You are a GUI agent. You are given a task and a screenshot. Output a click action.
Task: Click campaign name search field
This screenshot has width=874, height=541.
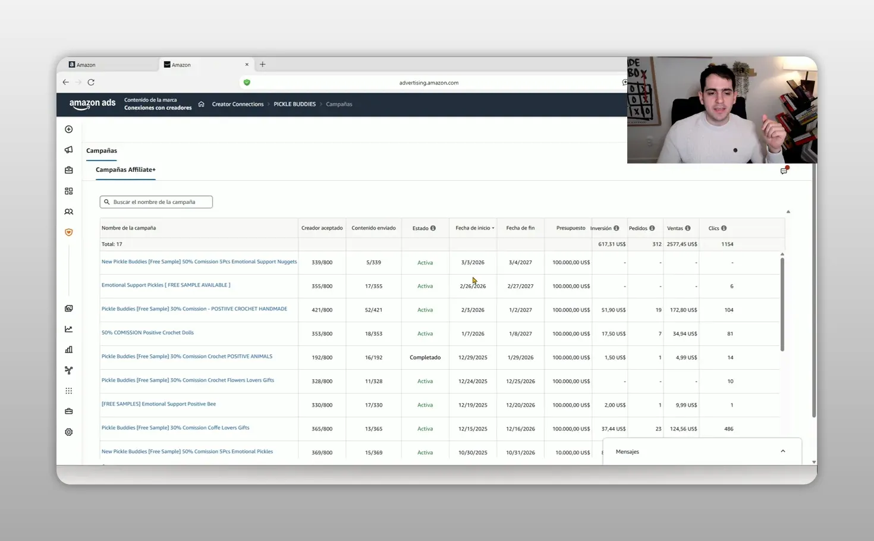point(156,202)
